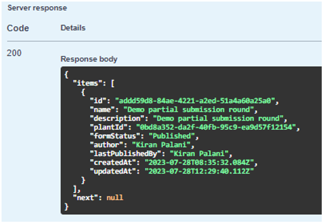Click the "Code" column header
Screen dimensions: 323x223
(18, 28)
